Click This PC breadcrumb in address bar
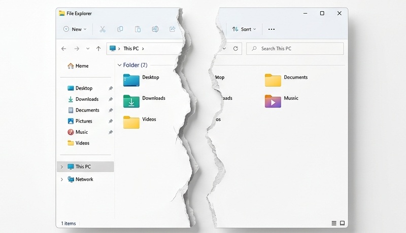Screen dimensions: 406x233 (x=131, y=49)
